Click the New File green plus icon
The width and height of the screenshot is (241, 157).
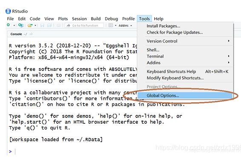click(x=8, y=25)
